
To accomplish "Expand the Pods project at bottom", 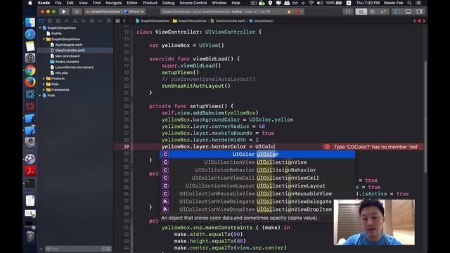I will [40, 96].
